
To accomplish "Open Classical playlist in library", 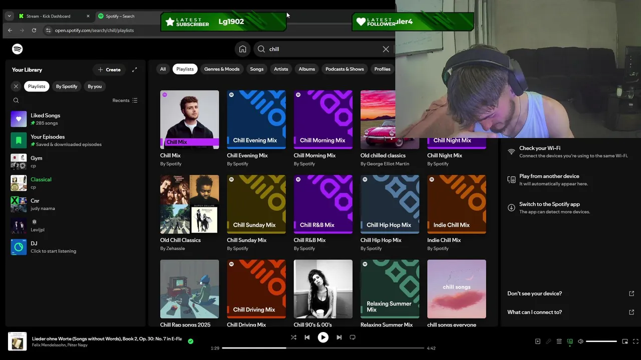I will [x=75, y=183].
